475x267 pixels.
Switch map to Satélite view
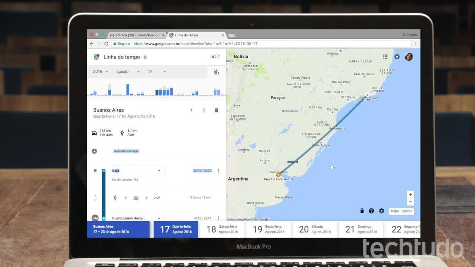407,211
